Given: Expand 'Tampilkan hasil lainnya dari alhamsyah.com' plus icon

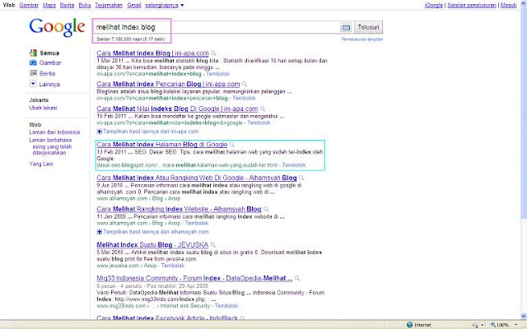Looking at the screenshot, I should (100, 232).
